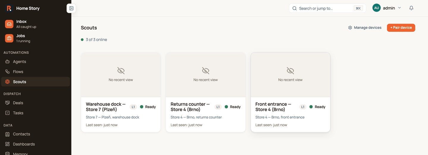This screenshot has height=155, width=428.
Task: Go to Tasks in the sidebar
Action: [x=36, y=113]
